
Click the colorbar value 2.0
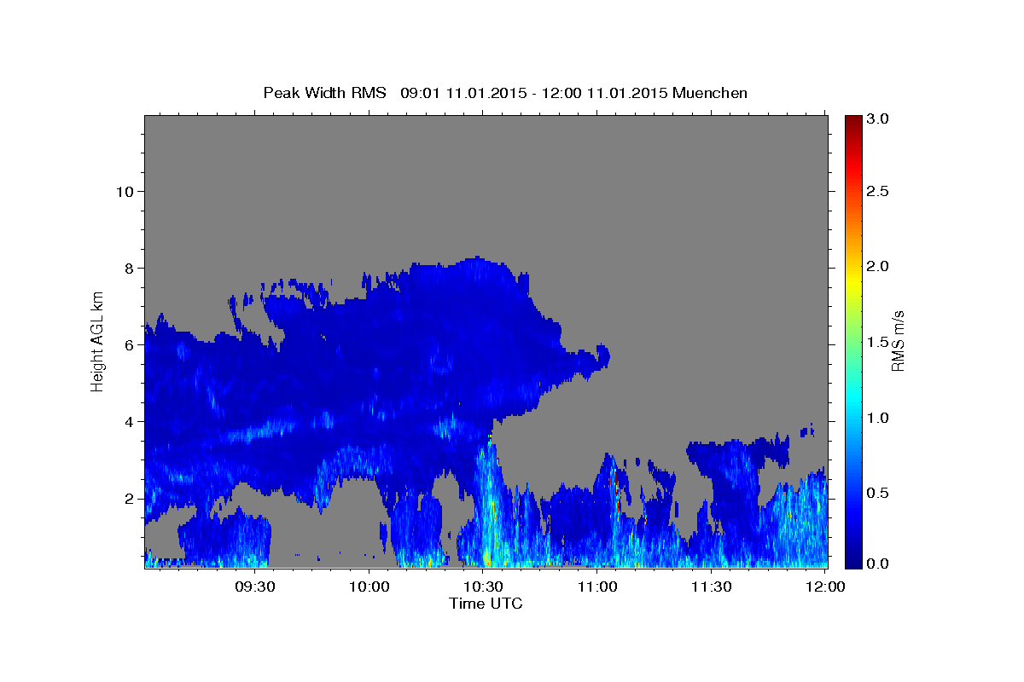click(x=879, y=267)
